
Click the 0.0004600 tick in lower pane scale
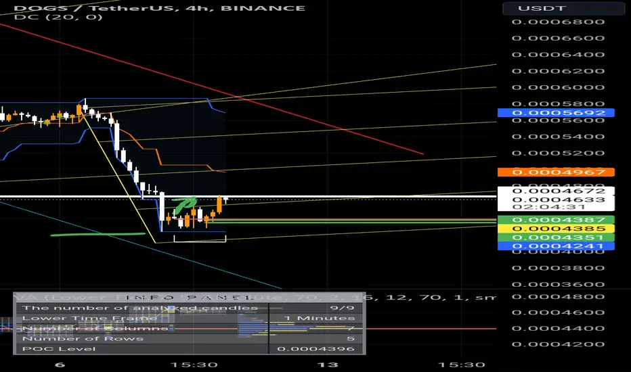[558, 312]
